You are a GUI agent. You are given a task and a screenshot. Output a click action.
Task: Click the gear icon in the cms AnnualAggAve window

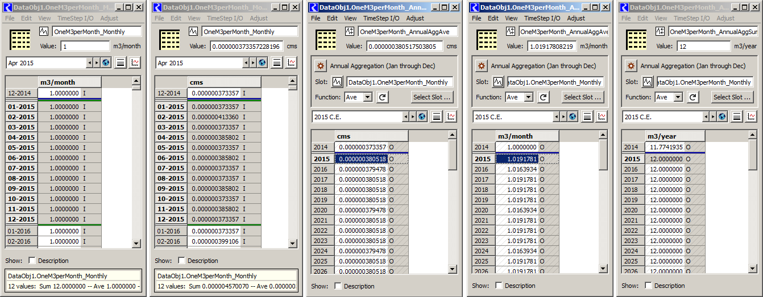click(321, 66)
